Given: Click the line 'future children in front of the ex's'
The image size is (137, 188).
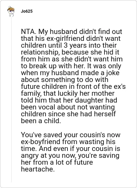Looking at the screenshot, I should tap(73, 87).
